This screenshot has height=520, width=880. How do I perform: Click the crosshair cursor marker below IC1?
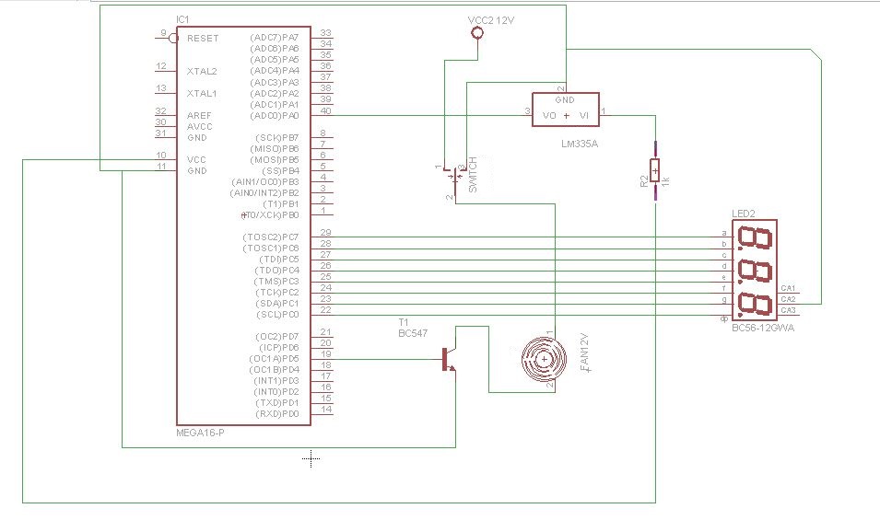point(311,459)
